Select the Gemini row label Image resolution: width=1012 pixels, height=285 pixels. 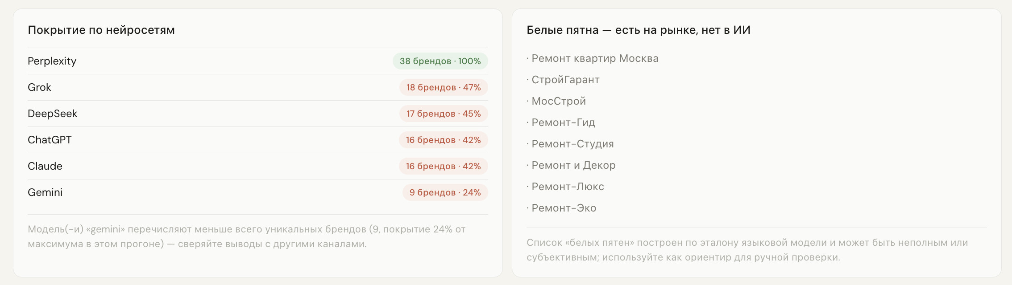pos(45,192)
